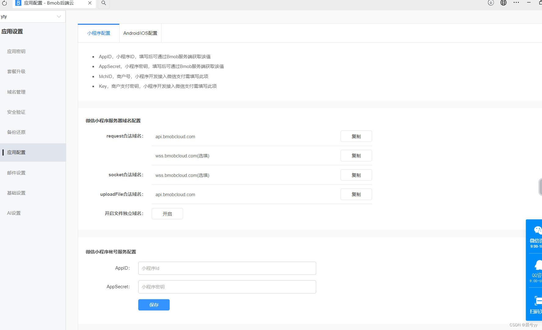Click the browser refresh icon
Image resolution: width=542 pixels, height=330 pixels.
point(4,3)
